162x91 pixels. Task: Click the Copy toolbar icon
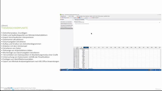[x=67, y=18]
